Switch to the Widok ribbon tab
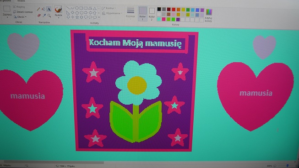The height and width of the screenshot is (168, 299). [x=21, y=1]
